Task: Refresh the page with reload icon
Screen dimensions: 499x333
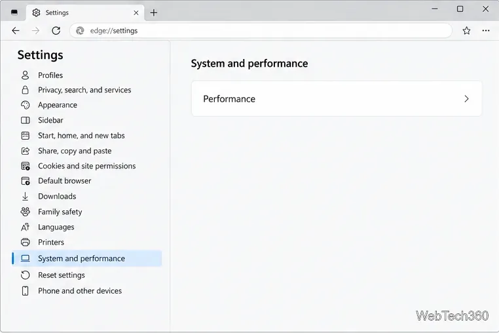Action: [x=56, y=31]
